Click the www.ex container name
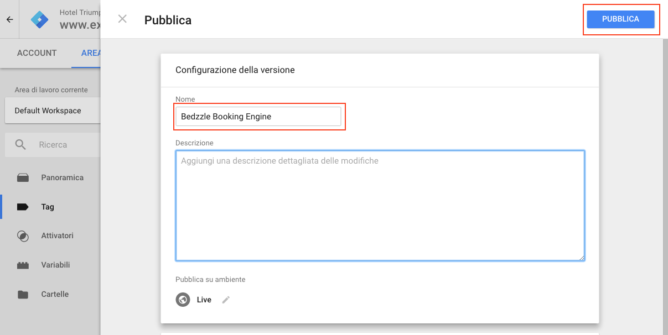The height and width of the screenshot is (335, 668). 80,25
